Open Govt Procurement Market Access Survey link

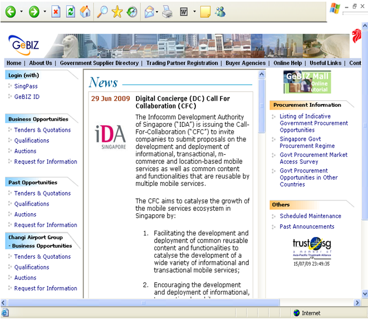pyautogui.click(x=313, y=158)
